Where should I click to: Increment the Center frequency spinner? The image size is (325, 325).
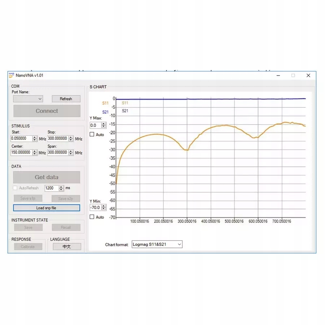point(35,151)
